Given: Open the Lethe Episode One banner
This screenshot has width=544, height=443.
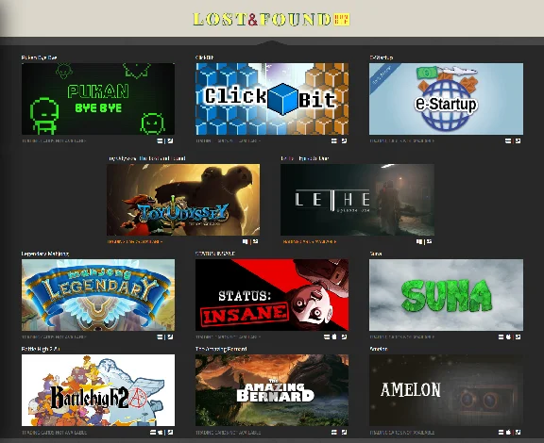Looking at the screenshot, I should tap(357, 200).
